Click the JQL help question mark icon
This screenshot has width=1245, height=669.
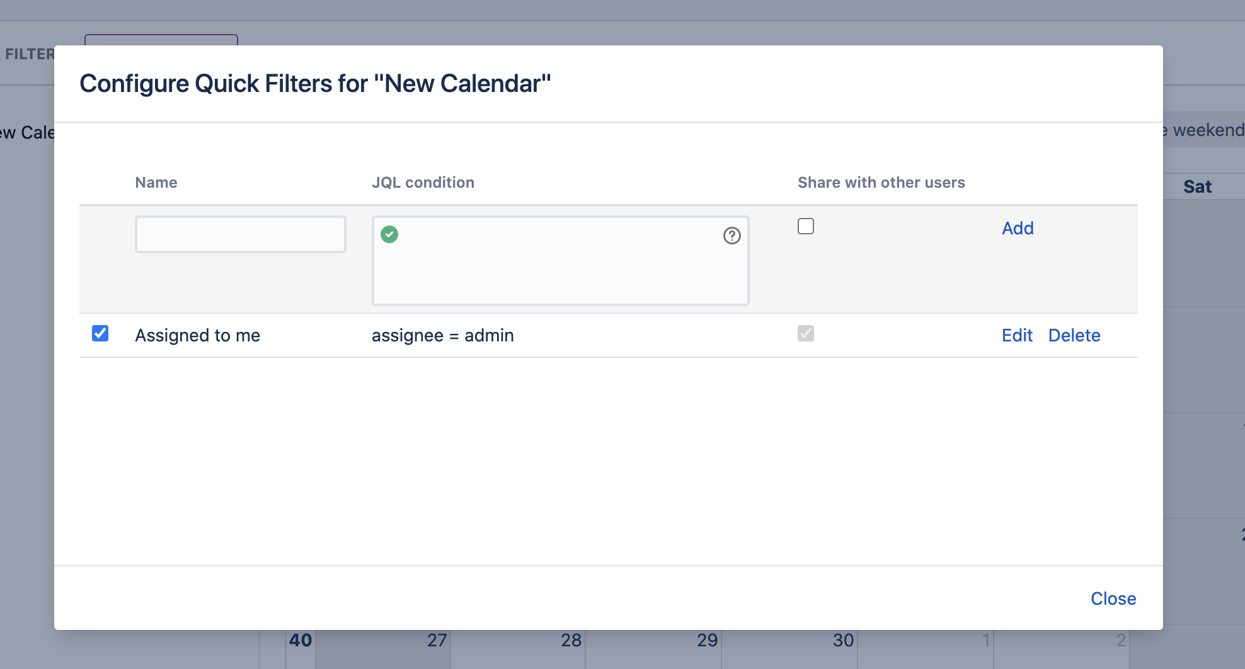coord(732,236)
